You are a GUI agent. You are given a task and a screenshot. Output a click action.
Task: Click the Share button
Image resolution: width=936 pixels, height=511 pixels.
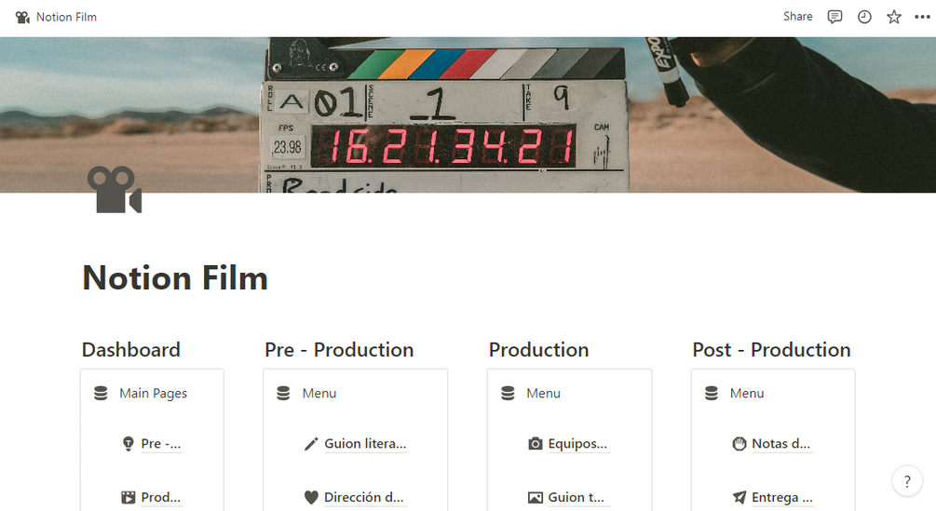coord(797,17)
